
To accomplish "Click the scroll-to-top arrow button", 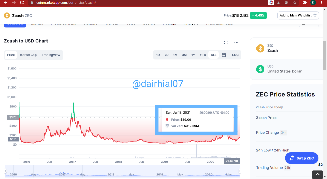I will 317,175.
